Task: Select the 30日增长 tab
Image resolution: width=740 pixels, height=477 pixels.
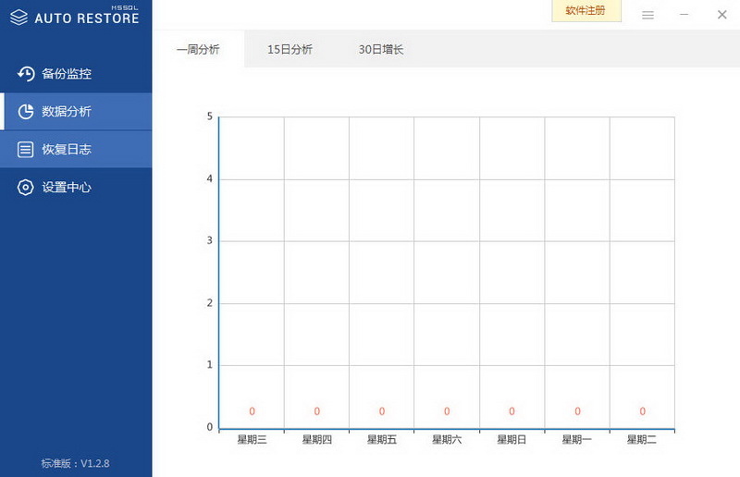Action: click(x=381, y=49)
